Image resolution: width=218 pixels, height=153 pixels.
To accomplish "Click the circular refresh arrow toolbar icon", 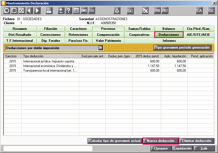I will pos(6,11).
